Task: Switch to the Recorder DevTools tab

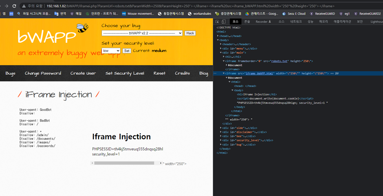Action: (263, 22)
